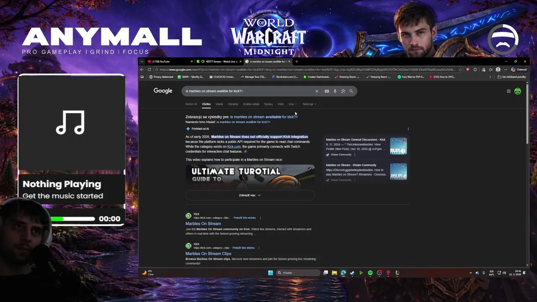Select Režim AI search tab

(191, 104)
